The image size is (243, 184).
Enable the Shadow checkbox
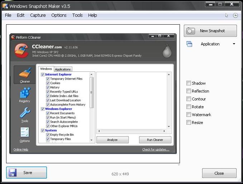pyautogui.click(x=189, y=83)
